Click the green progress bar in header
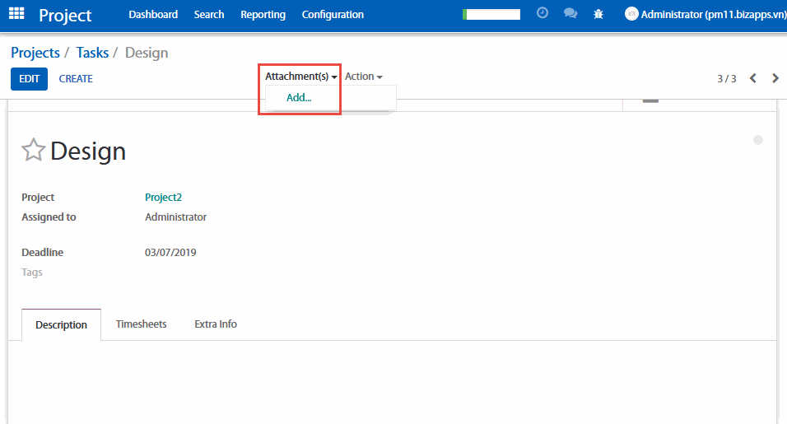The image size is (787, 424). click(x=491, y=14)
